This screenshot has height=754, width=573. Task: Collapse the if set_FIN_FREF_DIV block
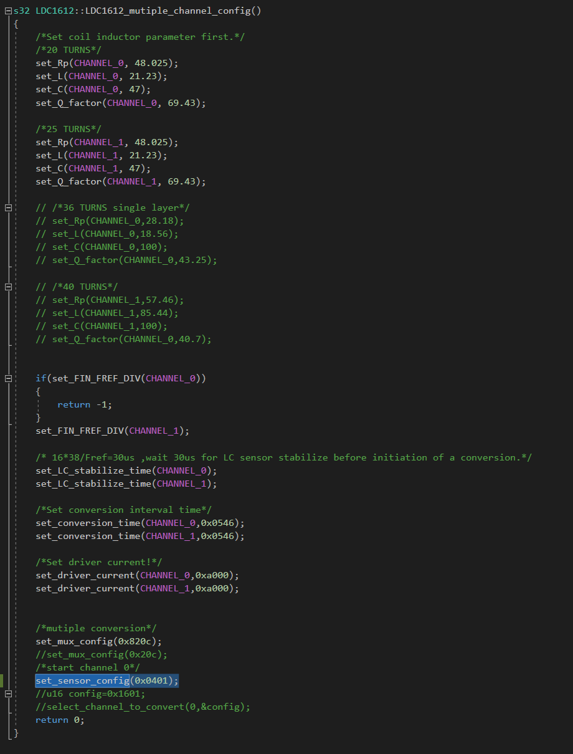[8, 378]
